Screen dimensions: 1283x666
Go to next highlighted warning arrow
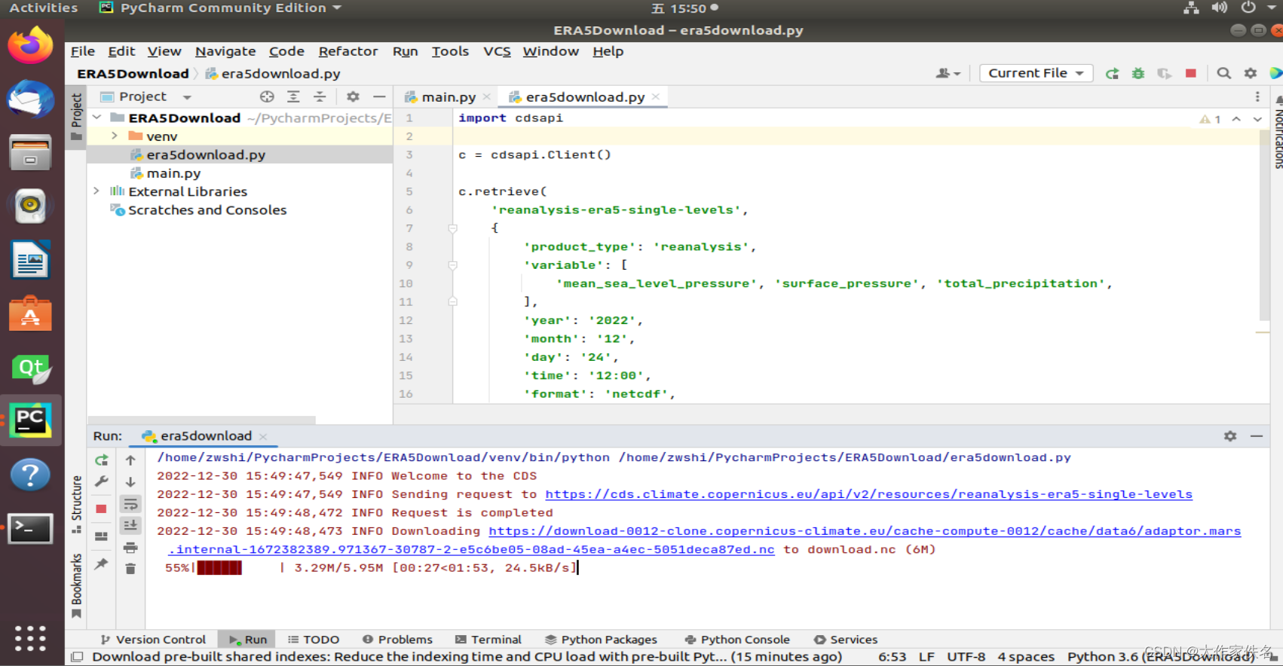[x=1257, y=119]
